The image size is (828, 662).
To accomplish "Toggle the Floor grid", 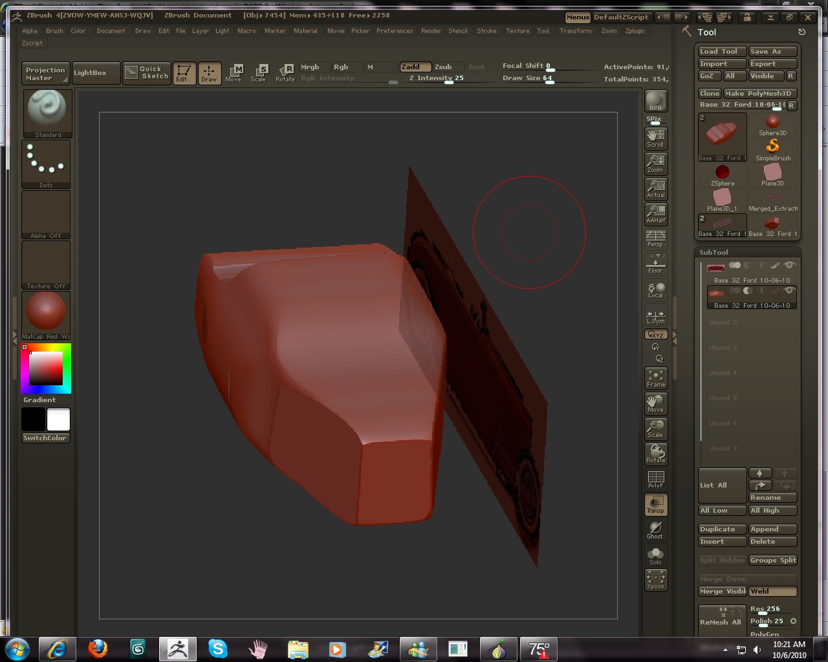I will 656,264.
